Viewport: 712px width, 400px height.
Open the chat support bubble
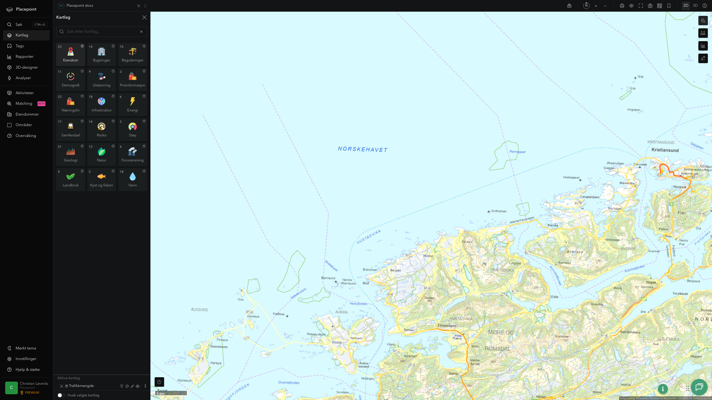tap(699, 387)
